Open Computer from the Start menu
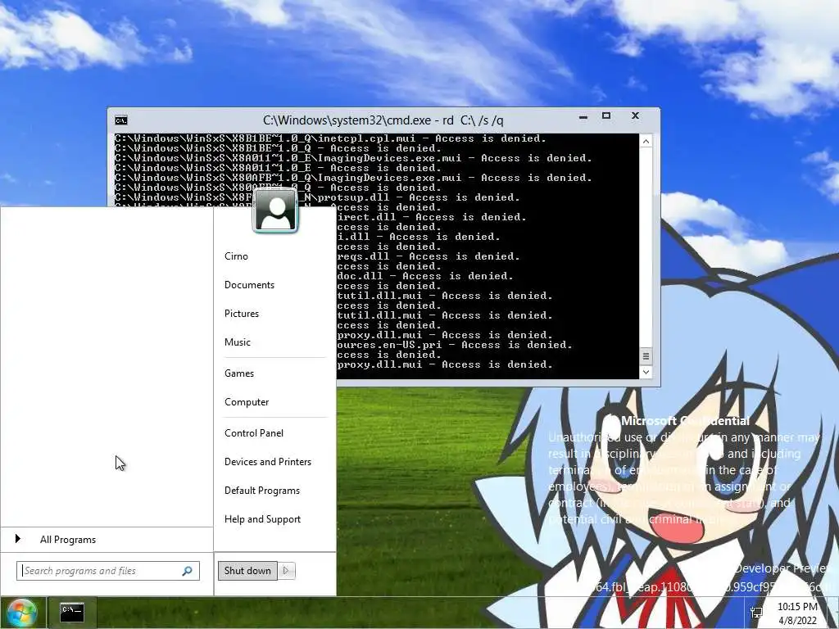This screenshot has height=629, width=839. [x=247, y=402]
